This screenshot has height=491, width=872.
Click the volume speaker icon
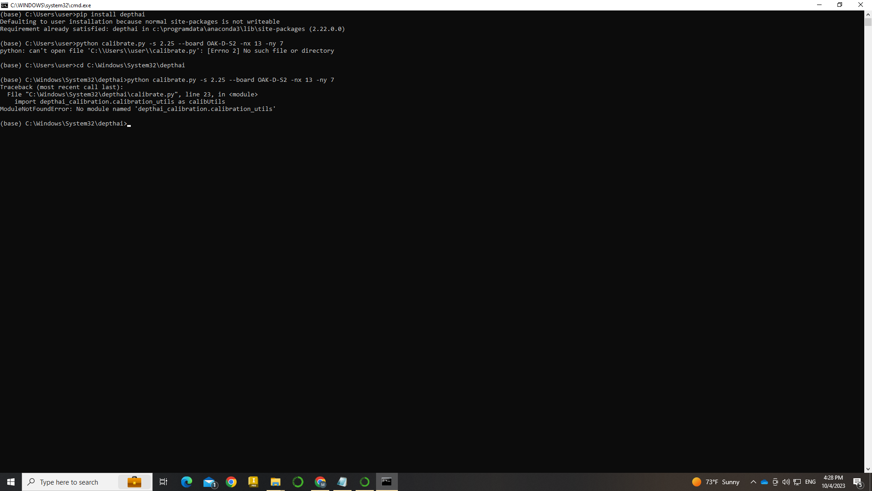tap(786, 482)
